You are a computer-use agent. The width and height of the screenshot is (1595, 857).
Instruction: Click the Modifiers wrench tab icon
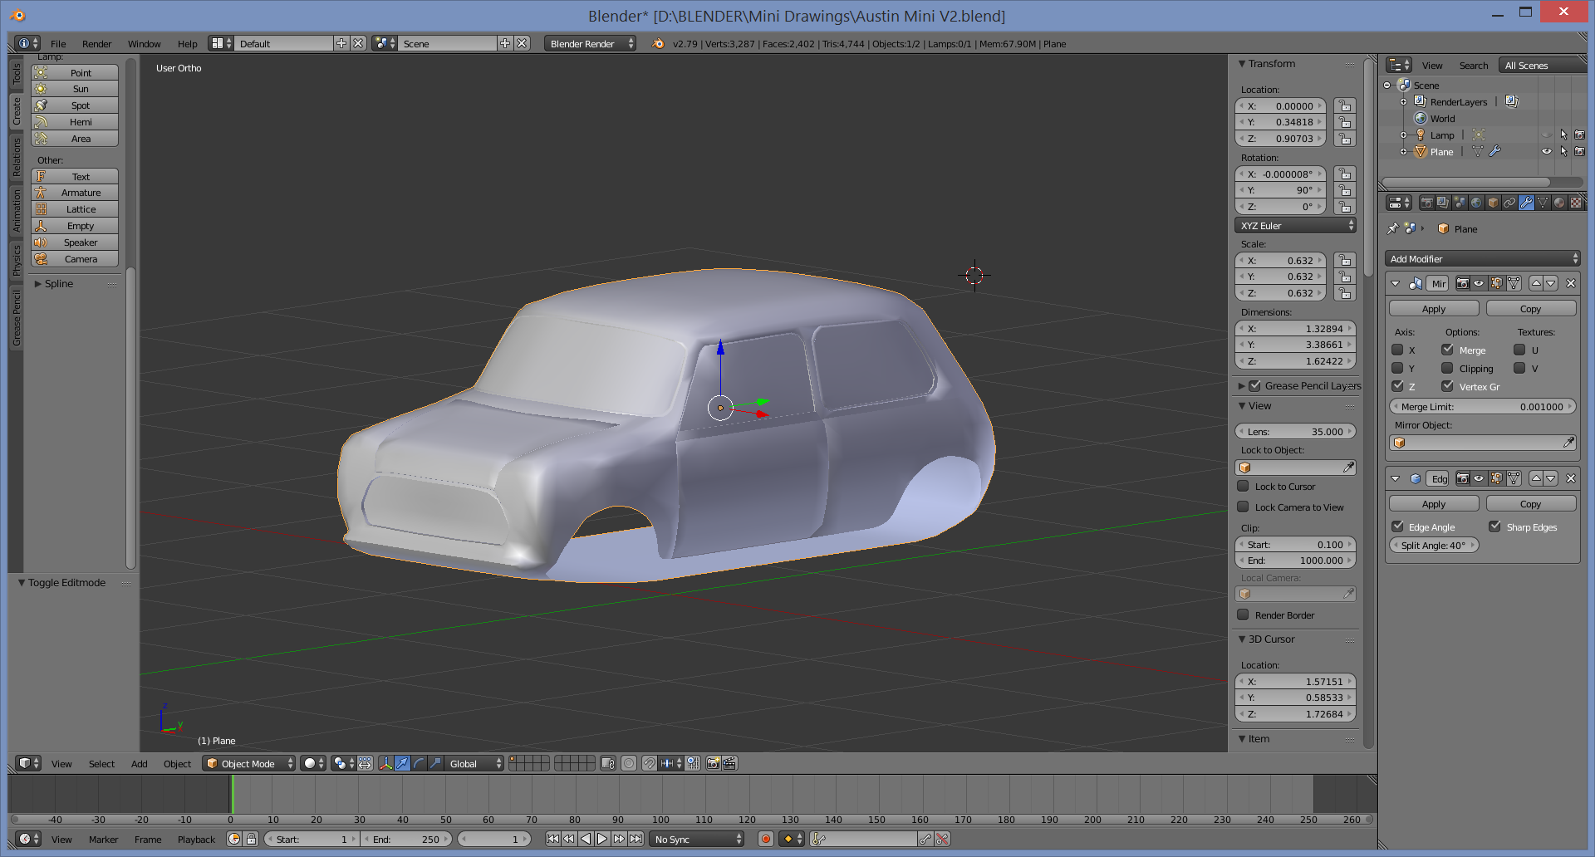tap(1526, 203)
